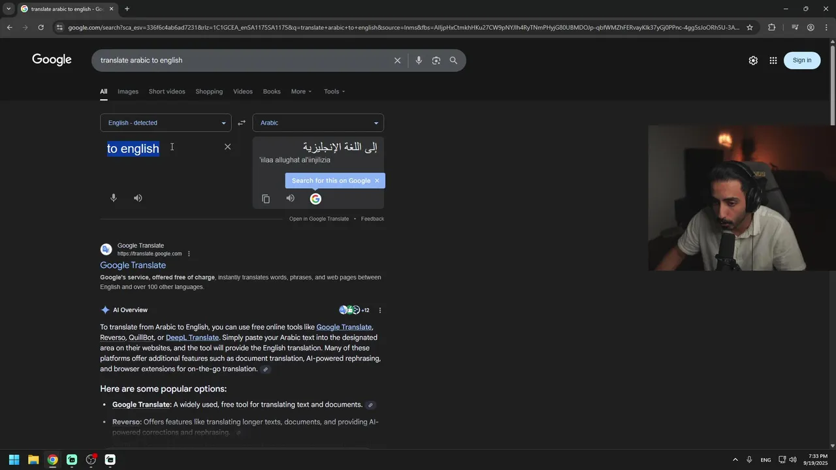The image size is (836, 470).
Task: Open search by image camera icon
Action: point(436,60)
